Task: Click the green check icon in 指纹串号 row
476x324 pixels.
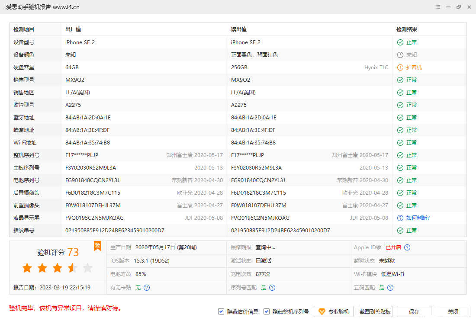Action: pyautogui.click(x=400, y=231)
